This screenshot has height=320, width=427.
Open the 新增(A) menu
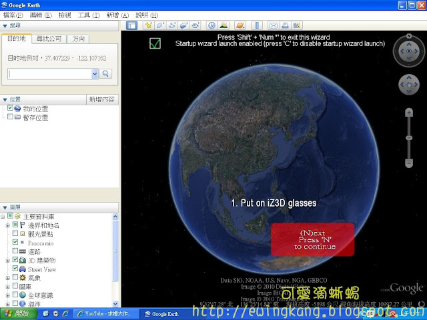click(x=117, y=15)
